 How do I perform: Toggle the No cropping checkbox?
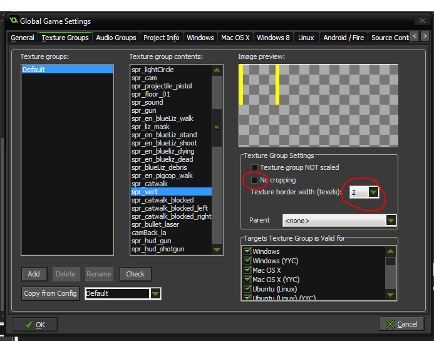(x=254, y=181)
